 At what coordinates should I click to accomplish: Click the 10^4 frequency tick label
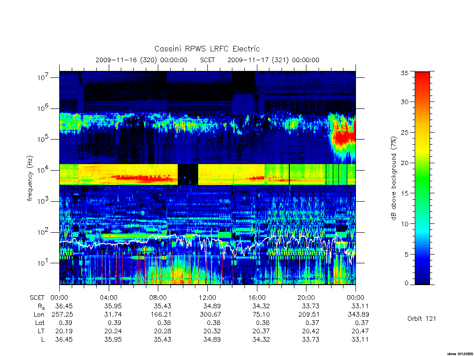click(43, 170)
